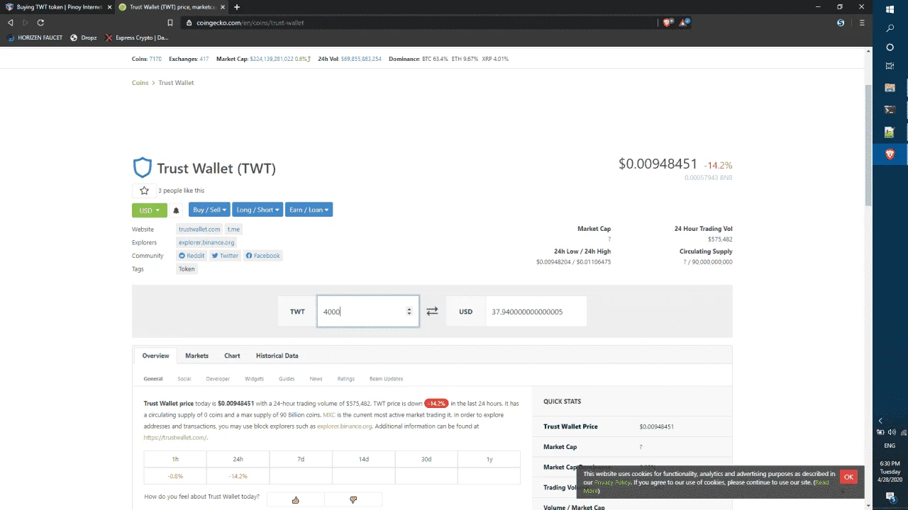Swap TWT and USD with the arrows icon
Viewport: 908px width, 510px height.
tap(432, 311)
